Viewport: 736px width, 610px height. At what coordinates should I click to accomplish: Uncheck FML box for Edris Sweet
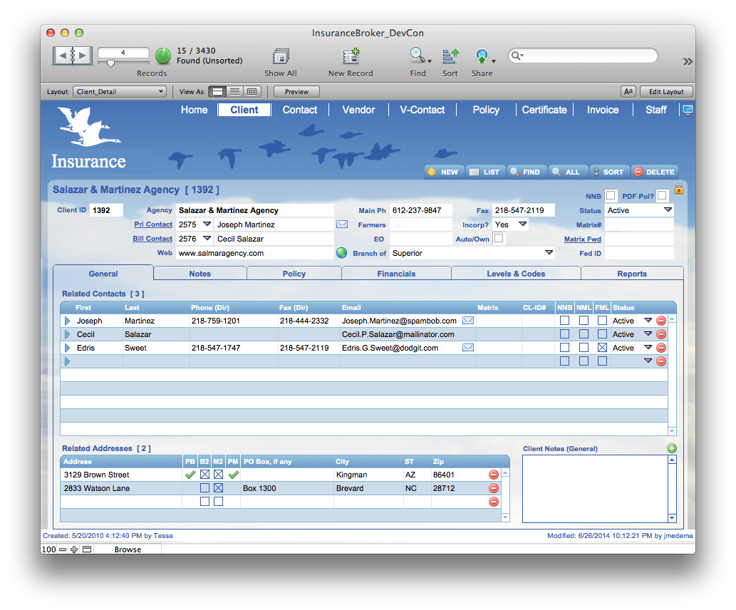(602, 348)
